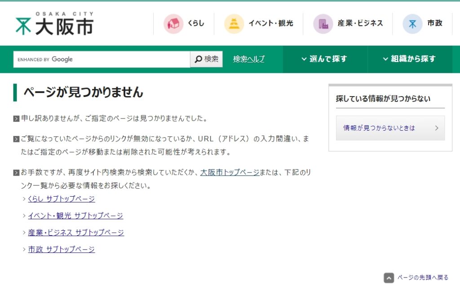Click the Google search input field
The width and height of the screenshot is (460, 291).
102,59
